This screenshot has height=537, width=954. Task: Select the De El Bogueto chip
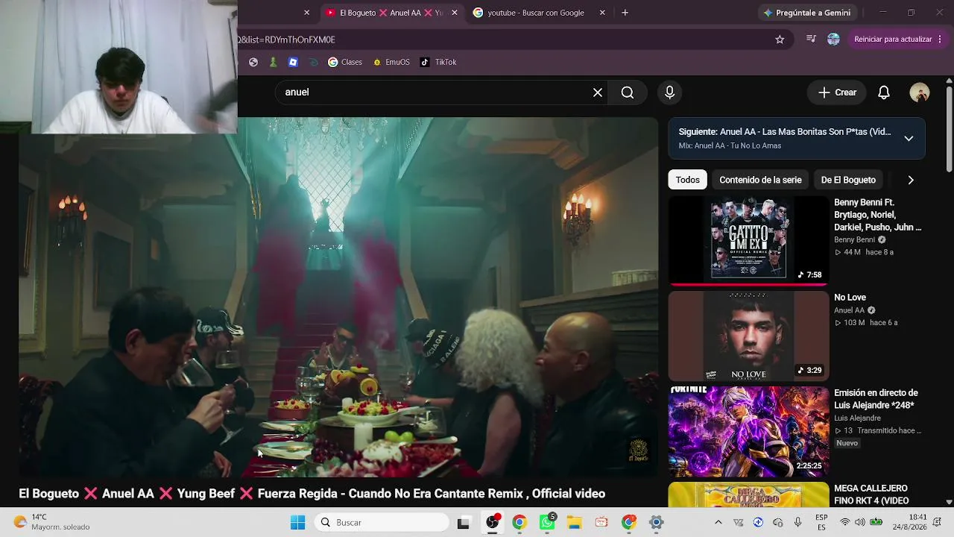click(848, 180)
